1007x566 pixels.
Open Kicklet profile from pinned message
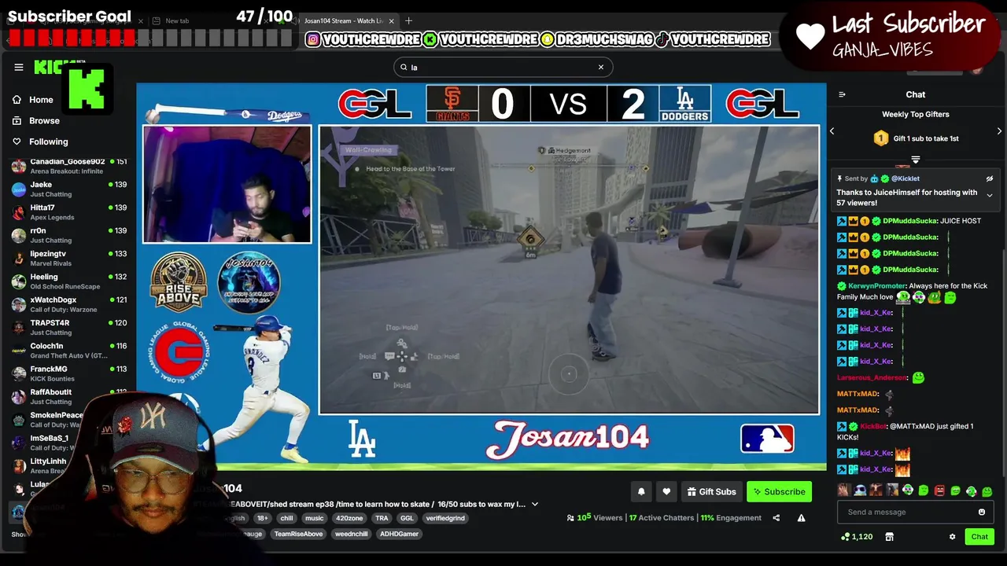(x=905, y=178)
